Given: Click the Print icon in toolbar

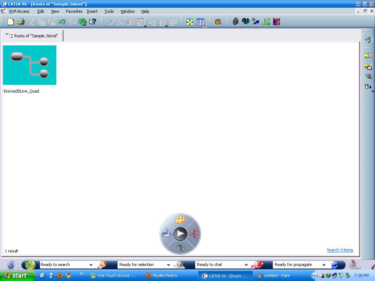Looking at the screenshot, I should point(21,22).
